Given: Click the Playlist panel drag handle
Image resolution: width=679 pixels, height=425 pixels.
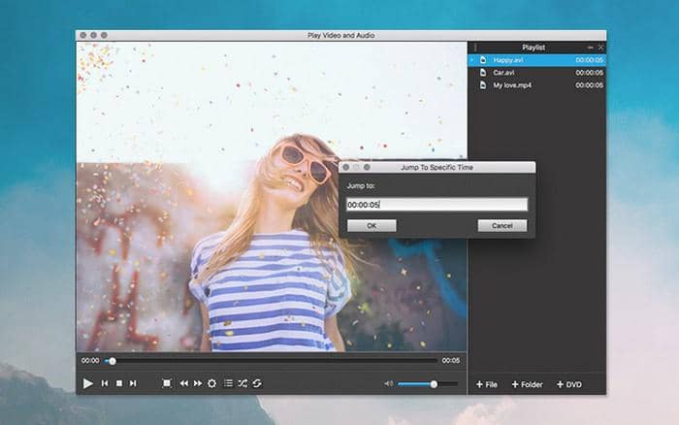Looking at the screenshot, I should point(475,48).
